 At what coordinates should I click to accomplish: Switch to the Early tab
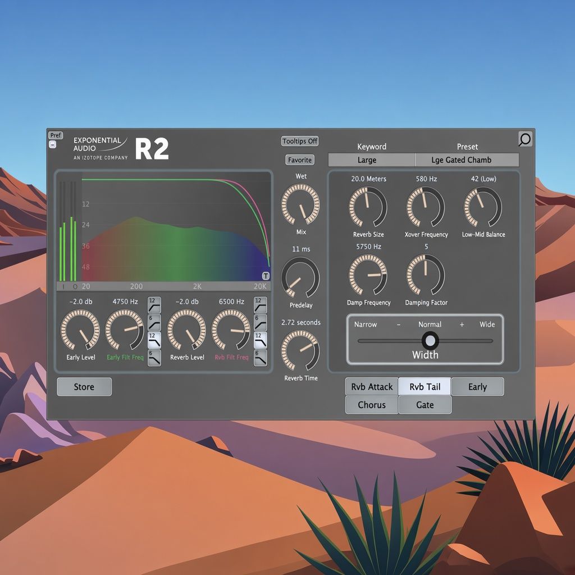click(477, 386)
